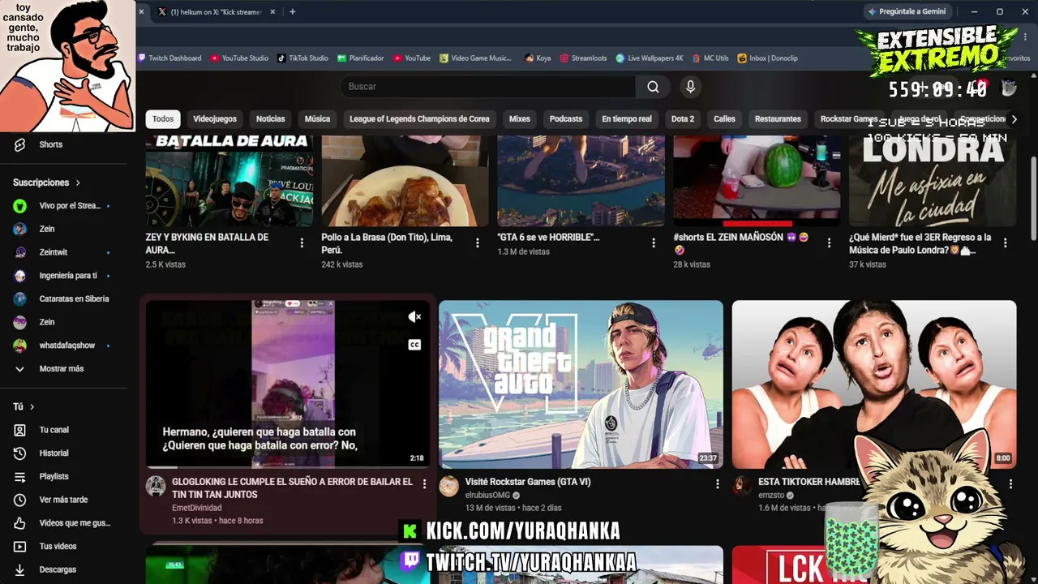Open the Visité Rockstar Games (GTA VI) title
This screenshot has height=584, width=1038.
click(528, 482)
